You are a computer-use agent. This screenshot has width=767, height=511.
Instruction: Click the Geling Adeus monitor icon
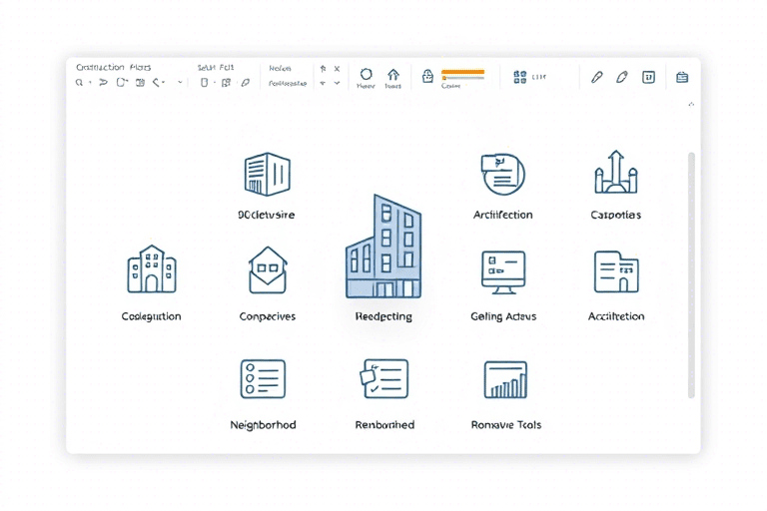502,271
